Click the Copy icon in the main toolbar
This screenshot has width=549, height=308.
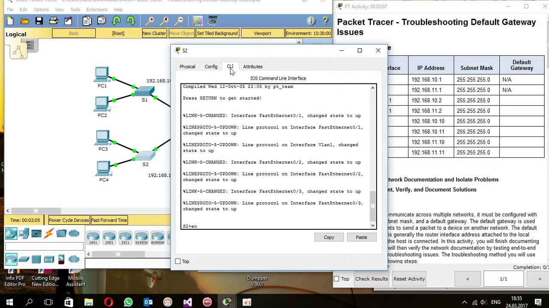(87, 21)
